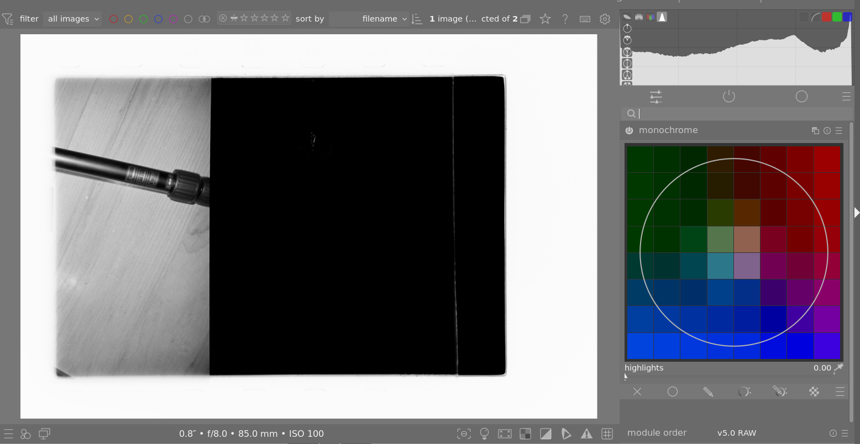Click the v5.0 RAW module order
Screen dimensions: 860x444
(x=736, y=433)
